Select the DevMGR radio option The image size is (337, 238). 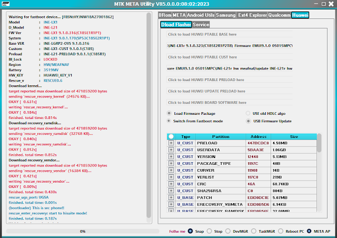pyautogui.click(x=228, y=231)
